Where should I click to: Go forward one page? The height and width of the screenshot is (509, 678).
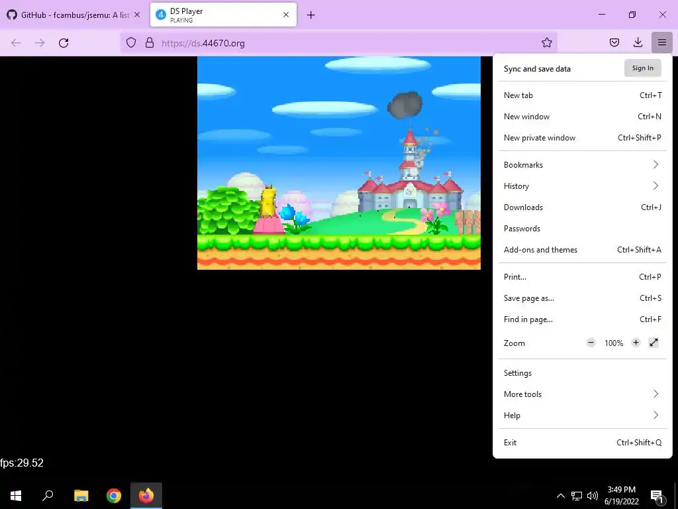point(40,42)
